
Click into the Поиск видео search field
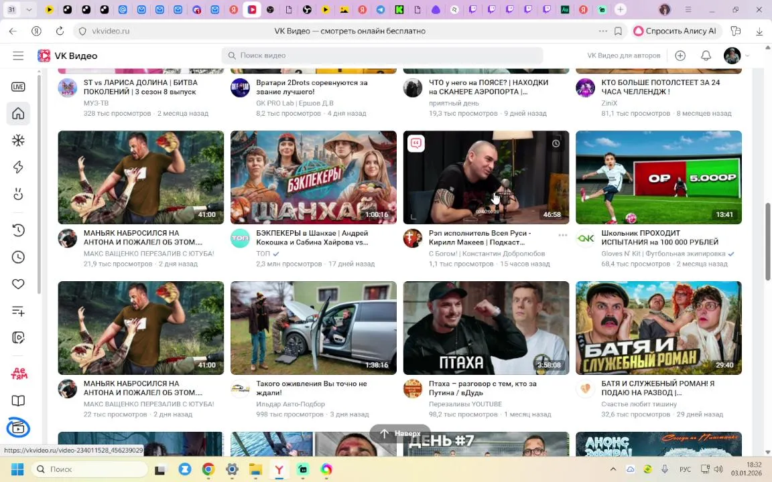click(382, 56)
